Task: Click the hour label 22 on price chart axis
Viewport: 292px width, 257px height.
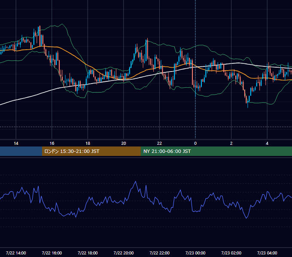Action: click(160, 143)
